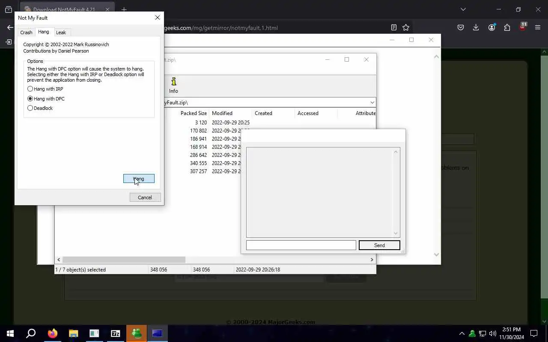Switch to the 7-Zip taskbar icon
This screenshot has width=548, height=342.
[x=116, y=333]
